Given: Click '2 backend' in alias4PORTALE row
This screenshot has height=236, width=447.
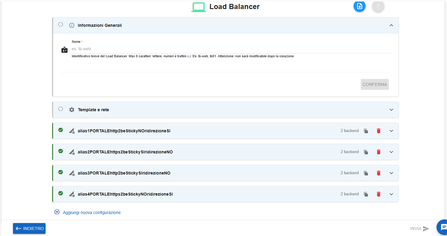Looking at the screenshot, I should click(x=350, y=194).
